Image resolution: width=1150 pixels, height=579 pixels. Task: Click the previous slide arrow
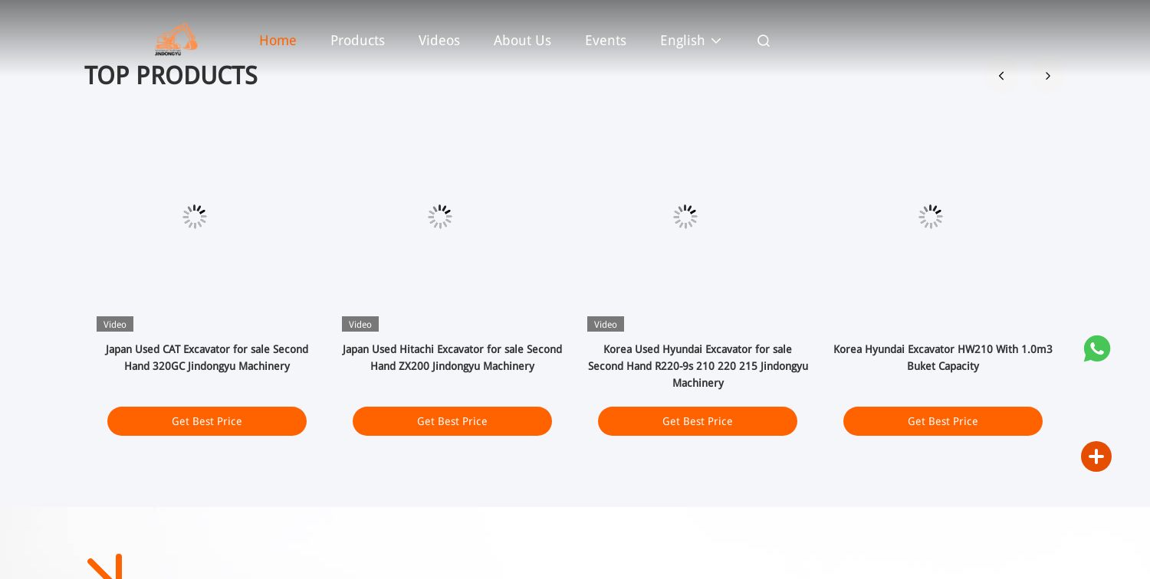(x=1001, y=76)
